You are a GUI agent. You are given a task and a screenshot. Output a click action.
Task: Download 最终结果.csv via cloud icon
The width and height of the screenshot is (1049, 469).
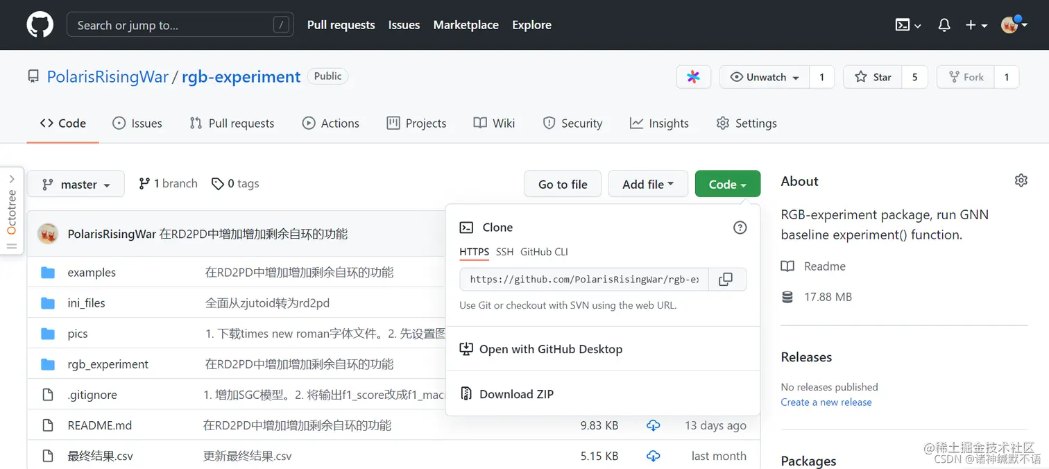tap(654, 456)
